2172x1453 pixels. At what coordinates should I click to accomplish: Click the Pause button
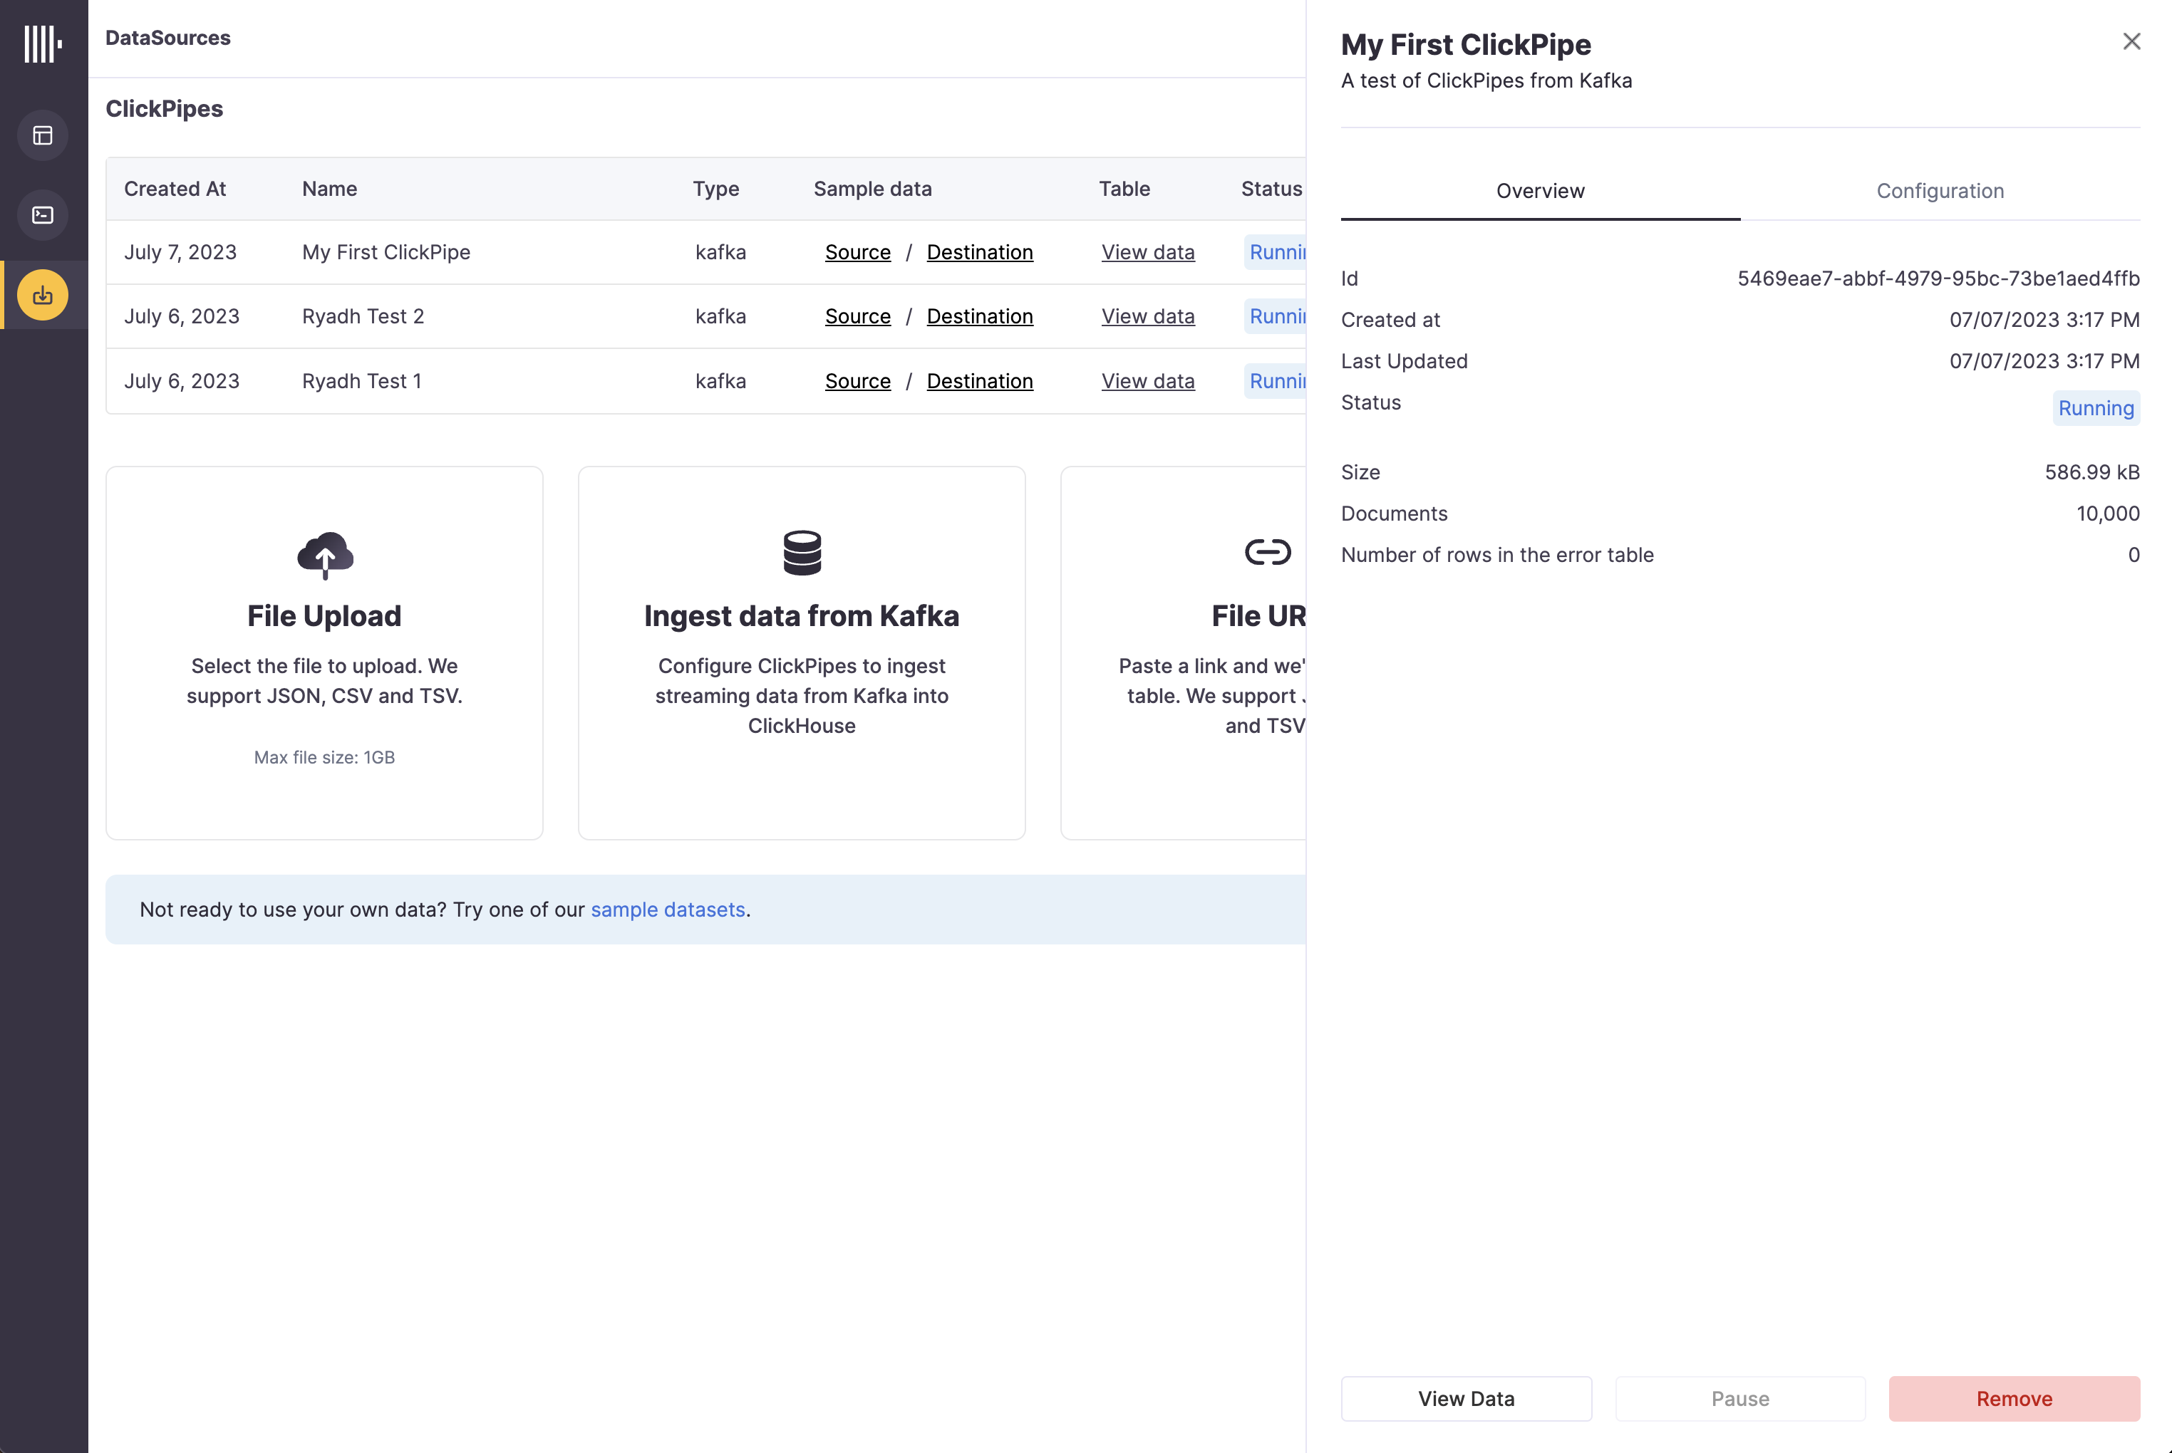[1740, 1398]
